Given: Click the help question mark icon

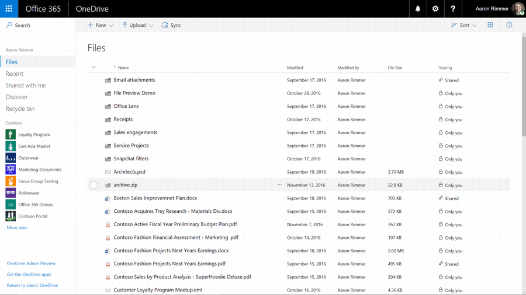Looking at the screenshot, I should 453,9.
